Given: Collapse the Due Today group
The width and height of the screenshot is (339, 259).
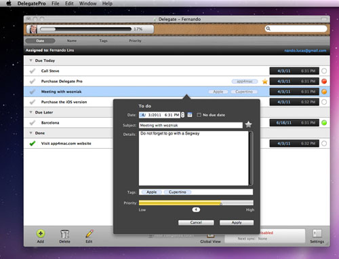Looking at the screenshot, I should [x=31, y=61].
